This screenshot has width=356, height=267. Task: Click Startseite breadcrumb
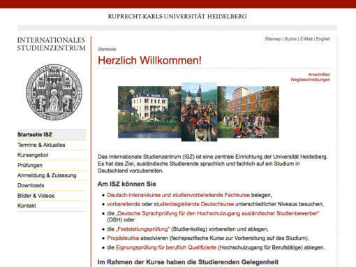click(107, 49)
